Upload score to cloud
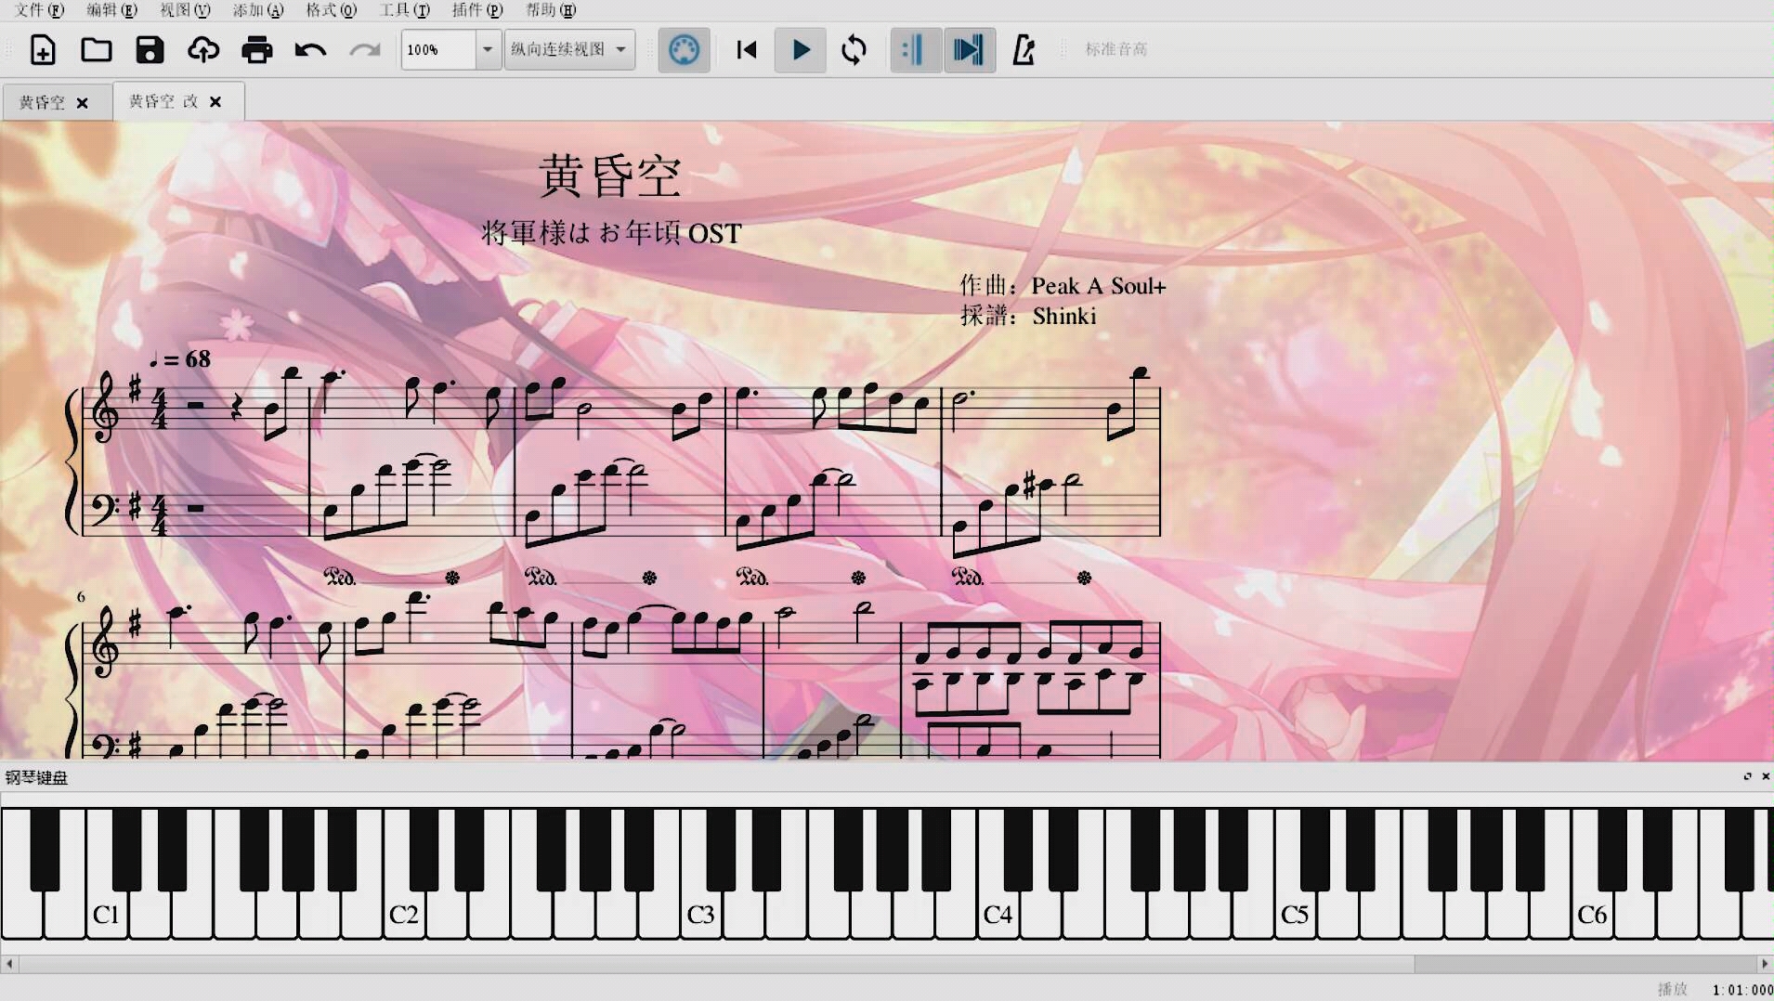This screenshot has height=1001, width=1774. click(x=203, y=49)
